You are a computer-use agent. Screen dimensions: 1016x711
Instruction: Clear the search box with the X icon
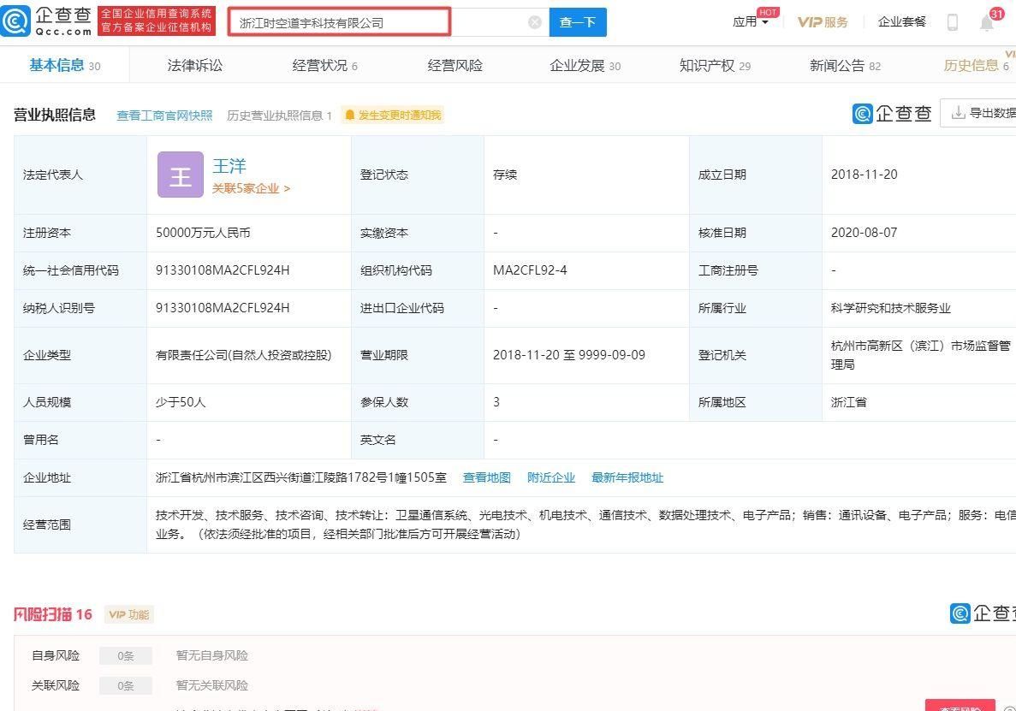pos(534,21)
